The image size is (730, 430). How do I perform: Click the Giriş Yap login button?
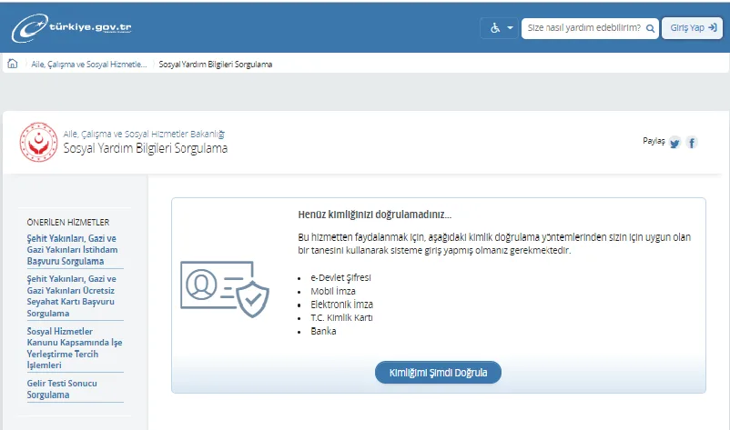(x=693, y=28)
